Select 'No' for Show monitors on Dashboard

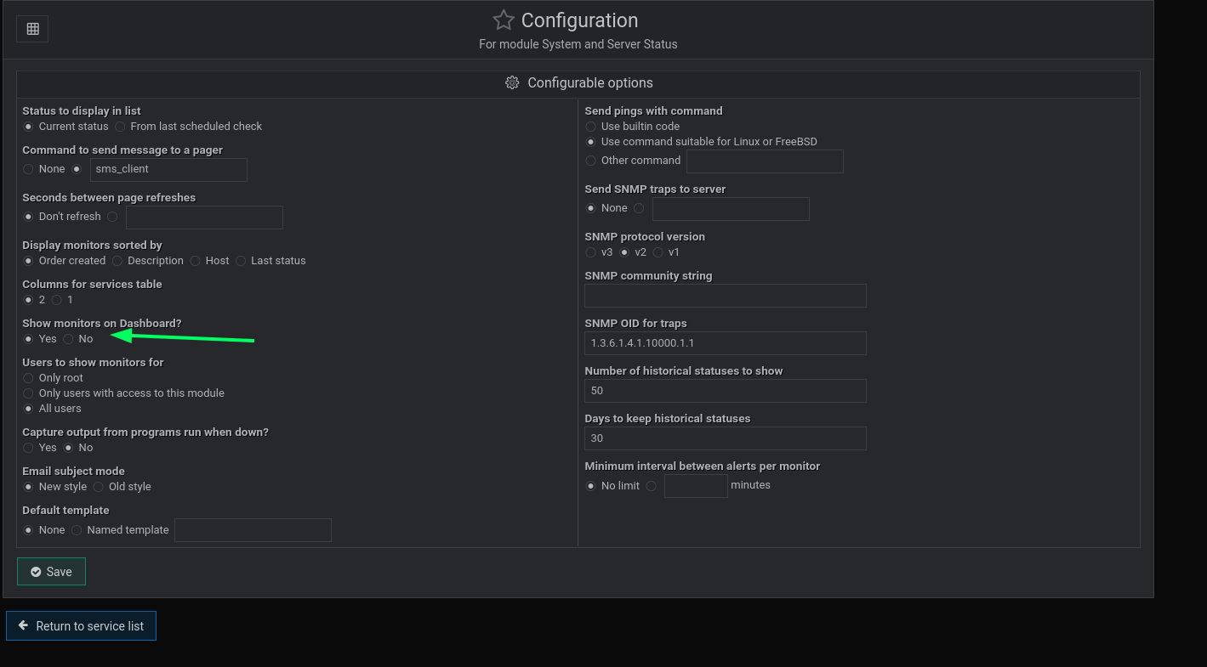(68, 339)
